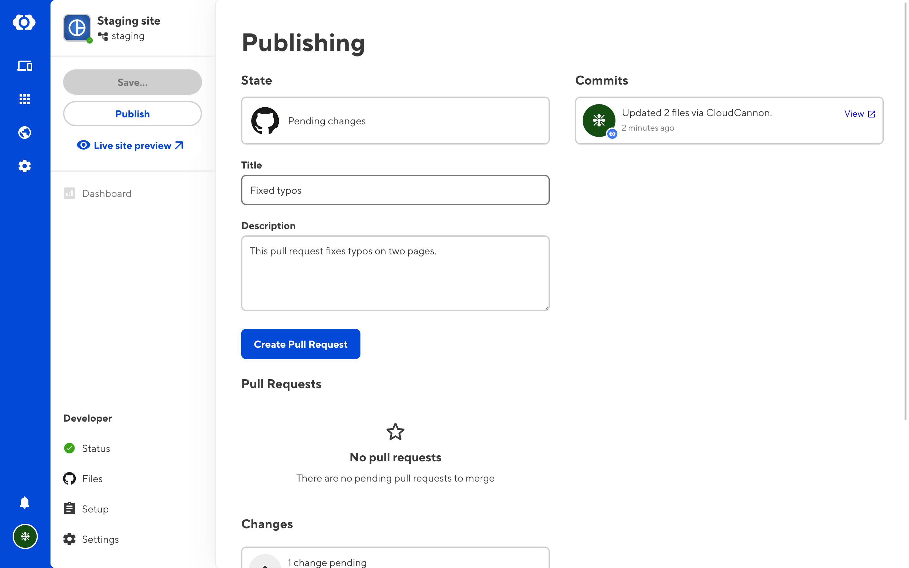Screen dimensions: 909x568
Task: Open Files in the Developer section
Action: coord(92,479)
